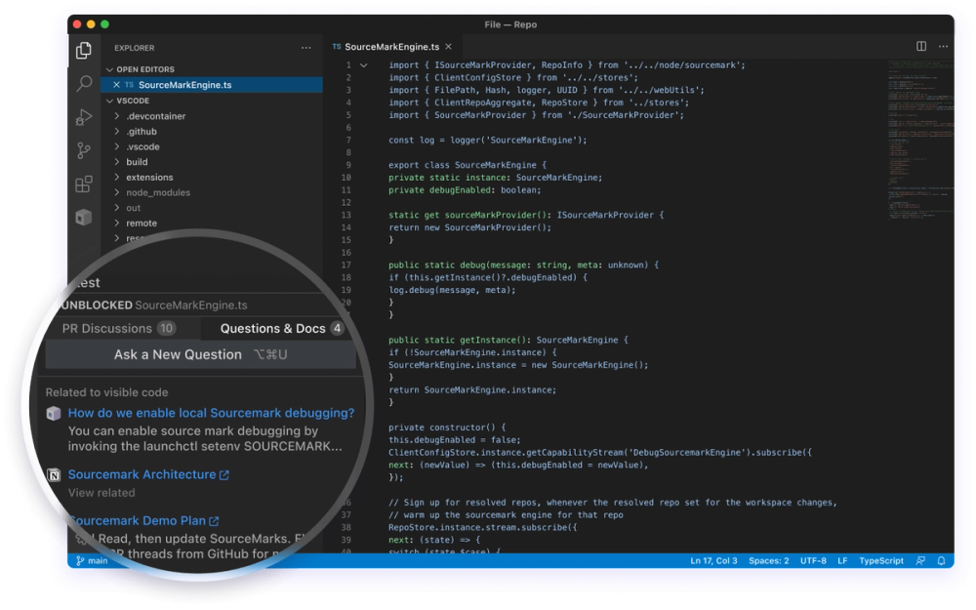Click code line "const log = logger('SourceMarkEngine');"
976x610 pixels.
coord(487,140)
